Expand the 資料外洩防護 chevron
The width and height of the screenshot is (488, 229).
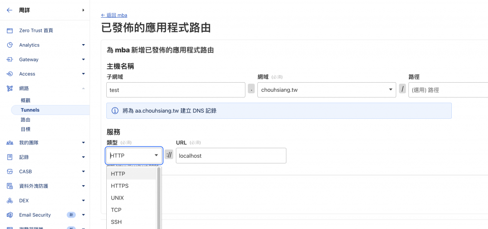83,186
